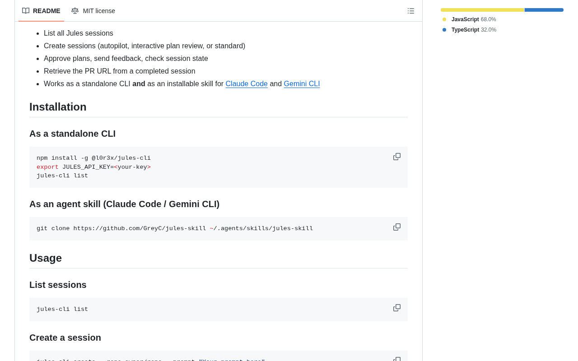Click the 'List all Jules sessions' bullet
The image size is (578, 361).
pos(79,33)
